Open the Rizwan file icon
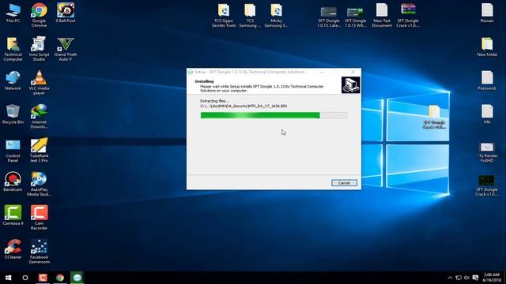This screenshot has height=284, width=506. (487, 13)
